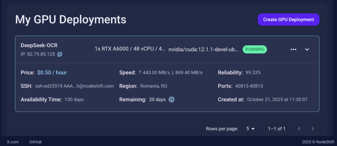Click the ports value 40813-40813
This screenshot has height=146, width=337.
pyautogui.click(x=249, y=86)
